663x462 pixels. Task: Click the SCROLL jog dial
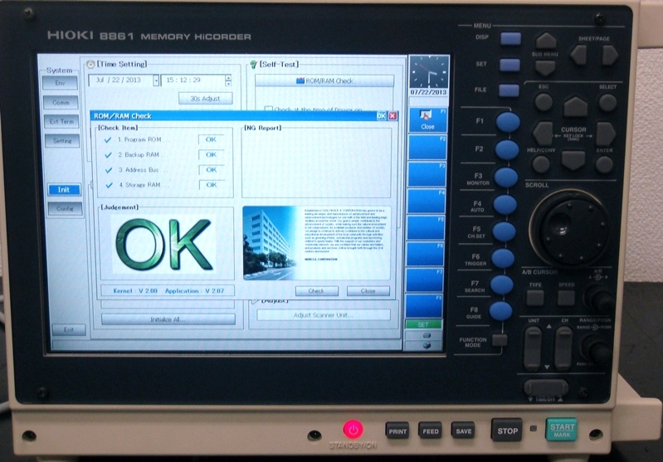pyautogui.click(x=569, y=227)
